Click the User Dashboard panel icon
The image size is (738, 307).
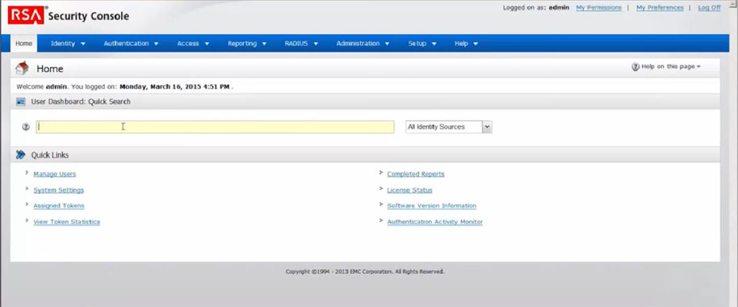[x=21, y=102]
